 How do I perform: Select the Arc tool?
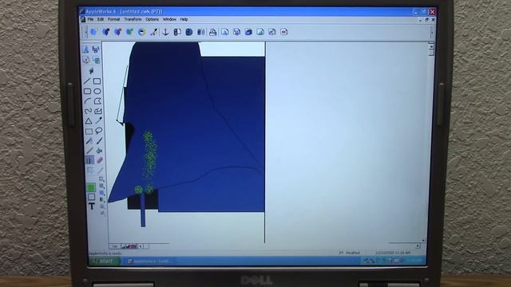87,101
